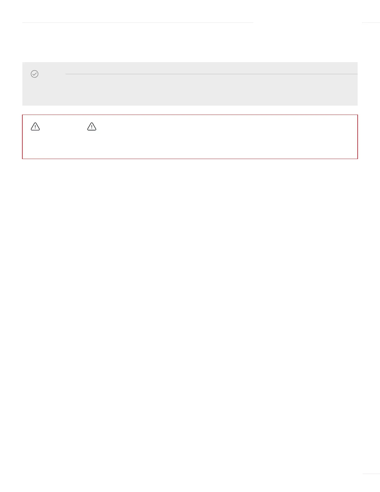
Task: Click the left warning triangle icon
Action: point(35,126)
